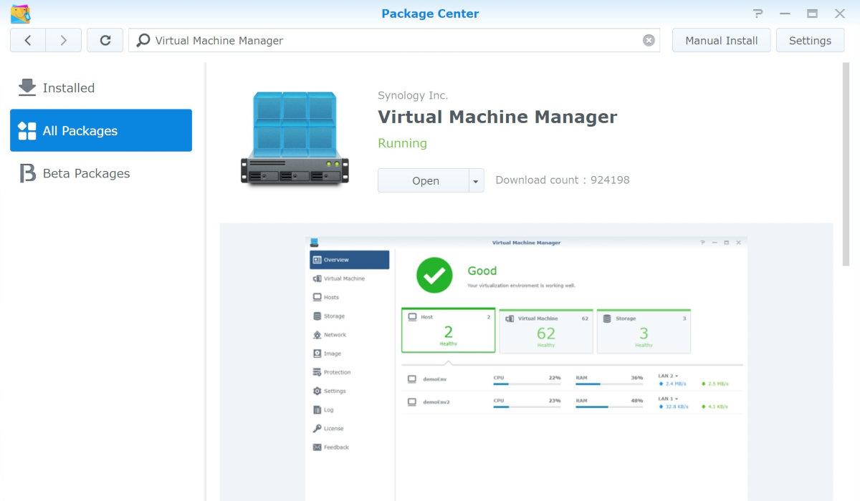Open the help question mark icon
860x501 pixels.
[x=758, y=14]
